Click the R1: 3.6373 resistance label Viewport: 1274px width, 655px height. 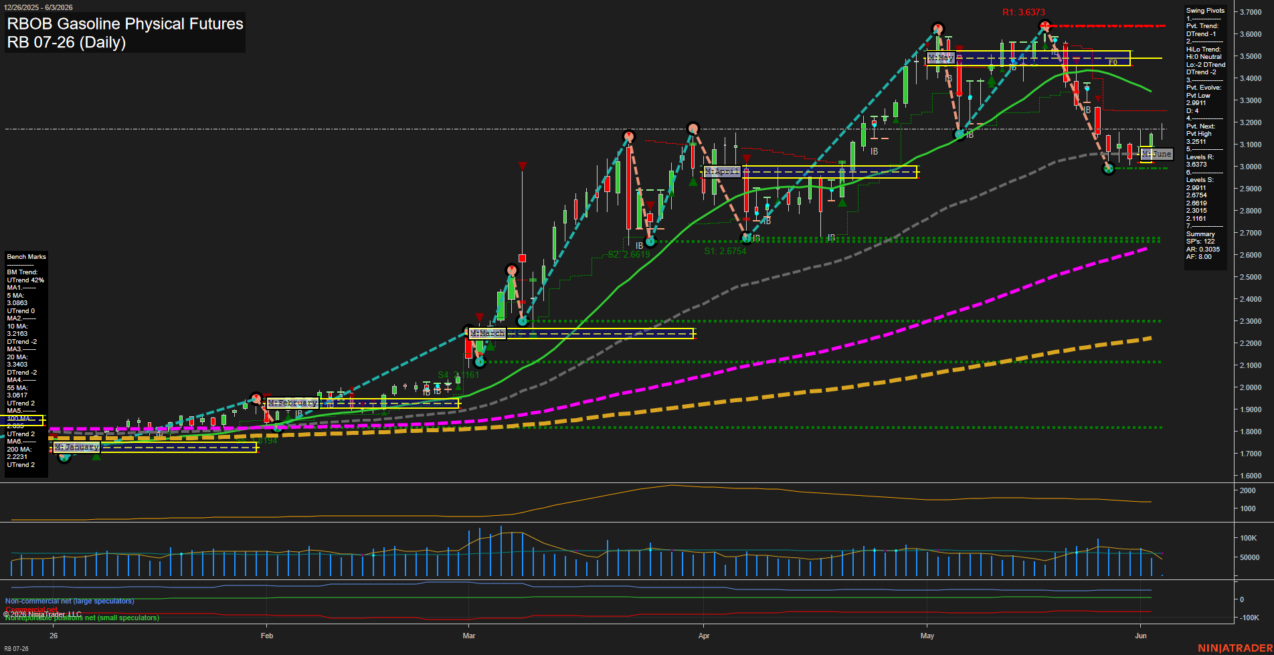click(x=1023, y=12)
